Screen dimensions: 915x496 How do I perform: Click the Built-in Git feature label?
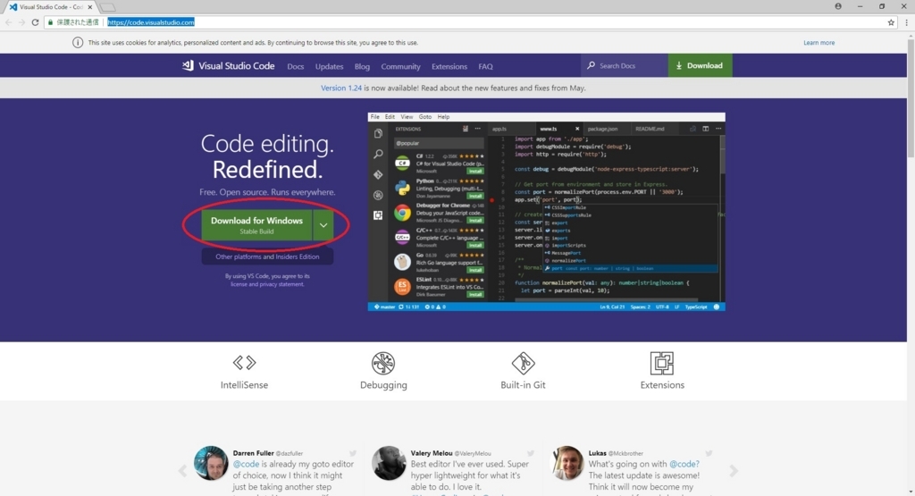(x=523, y=384)
